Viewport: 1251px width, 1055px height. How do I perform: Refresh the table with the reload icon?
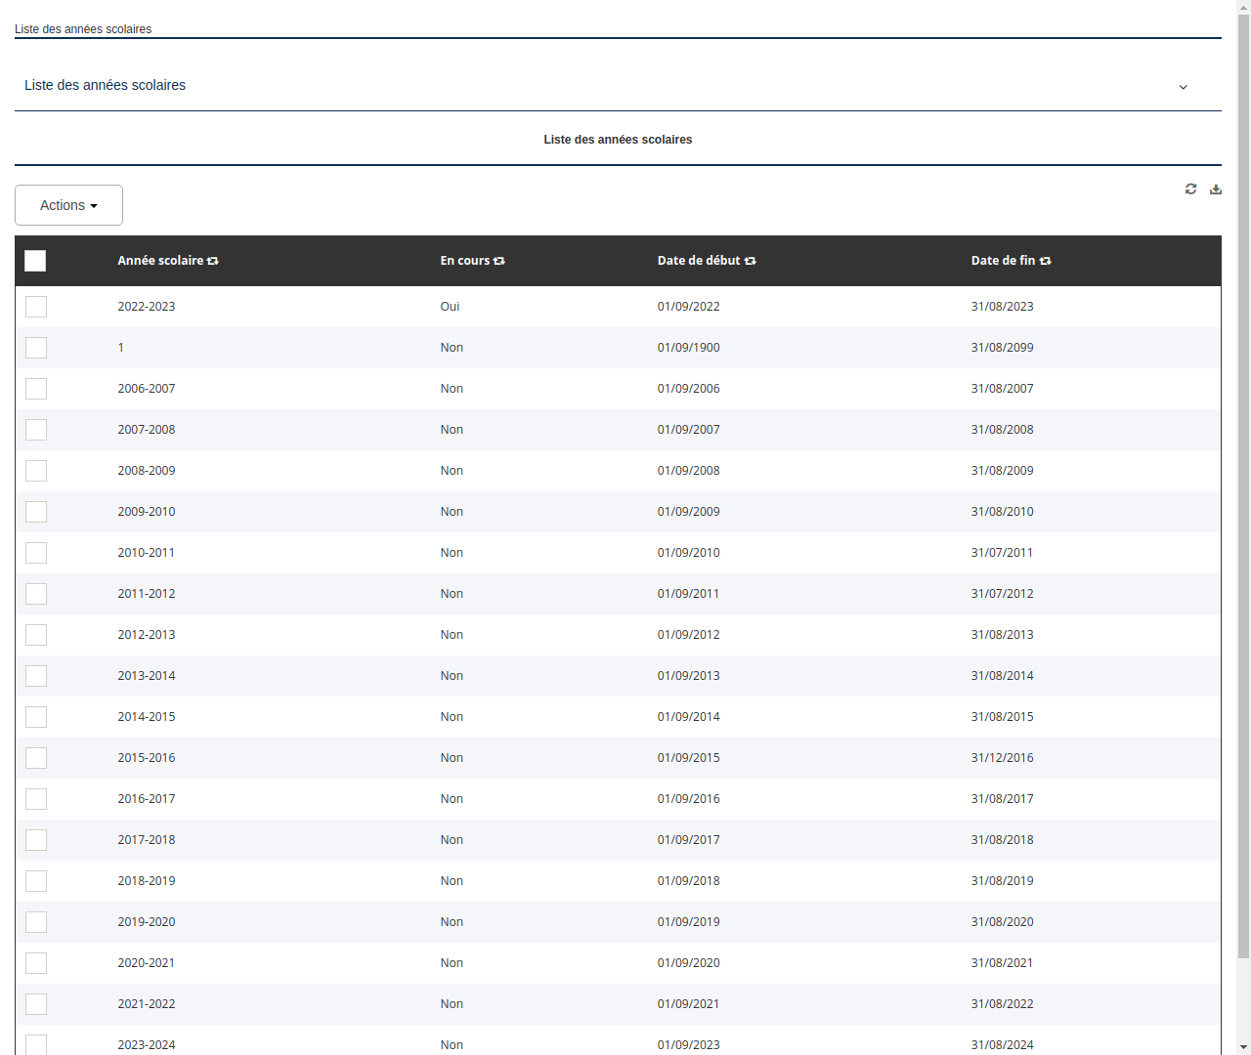point(1190,189)
